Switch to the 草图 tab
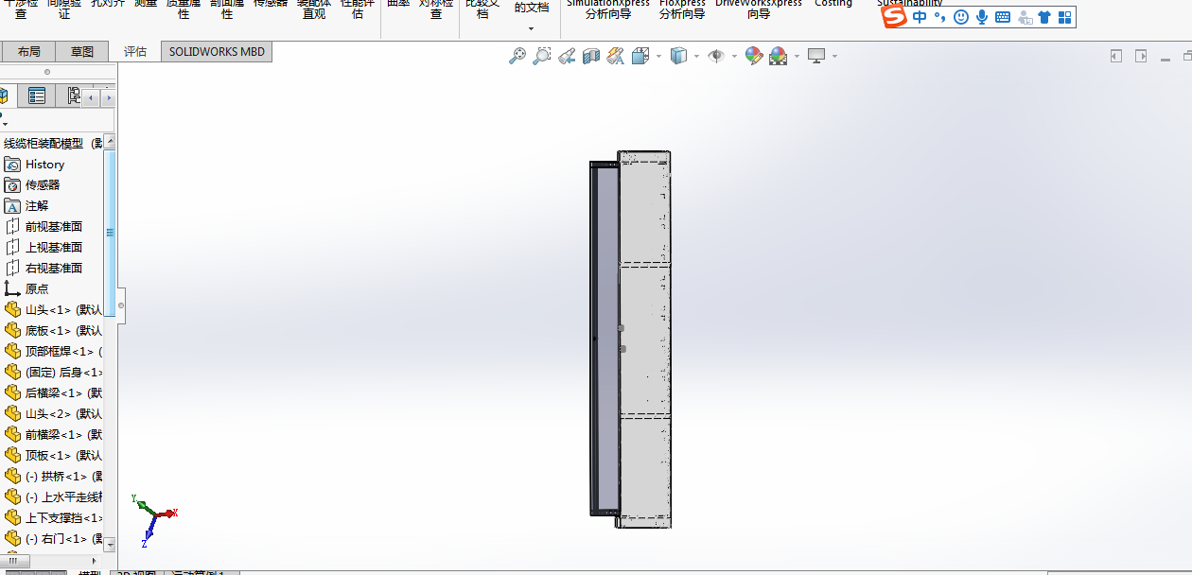This screenshot has height=575, width=1192. 82,52
